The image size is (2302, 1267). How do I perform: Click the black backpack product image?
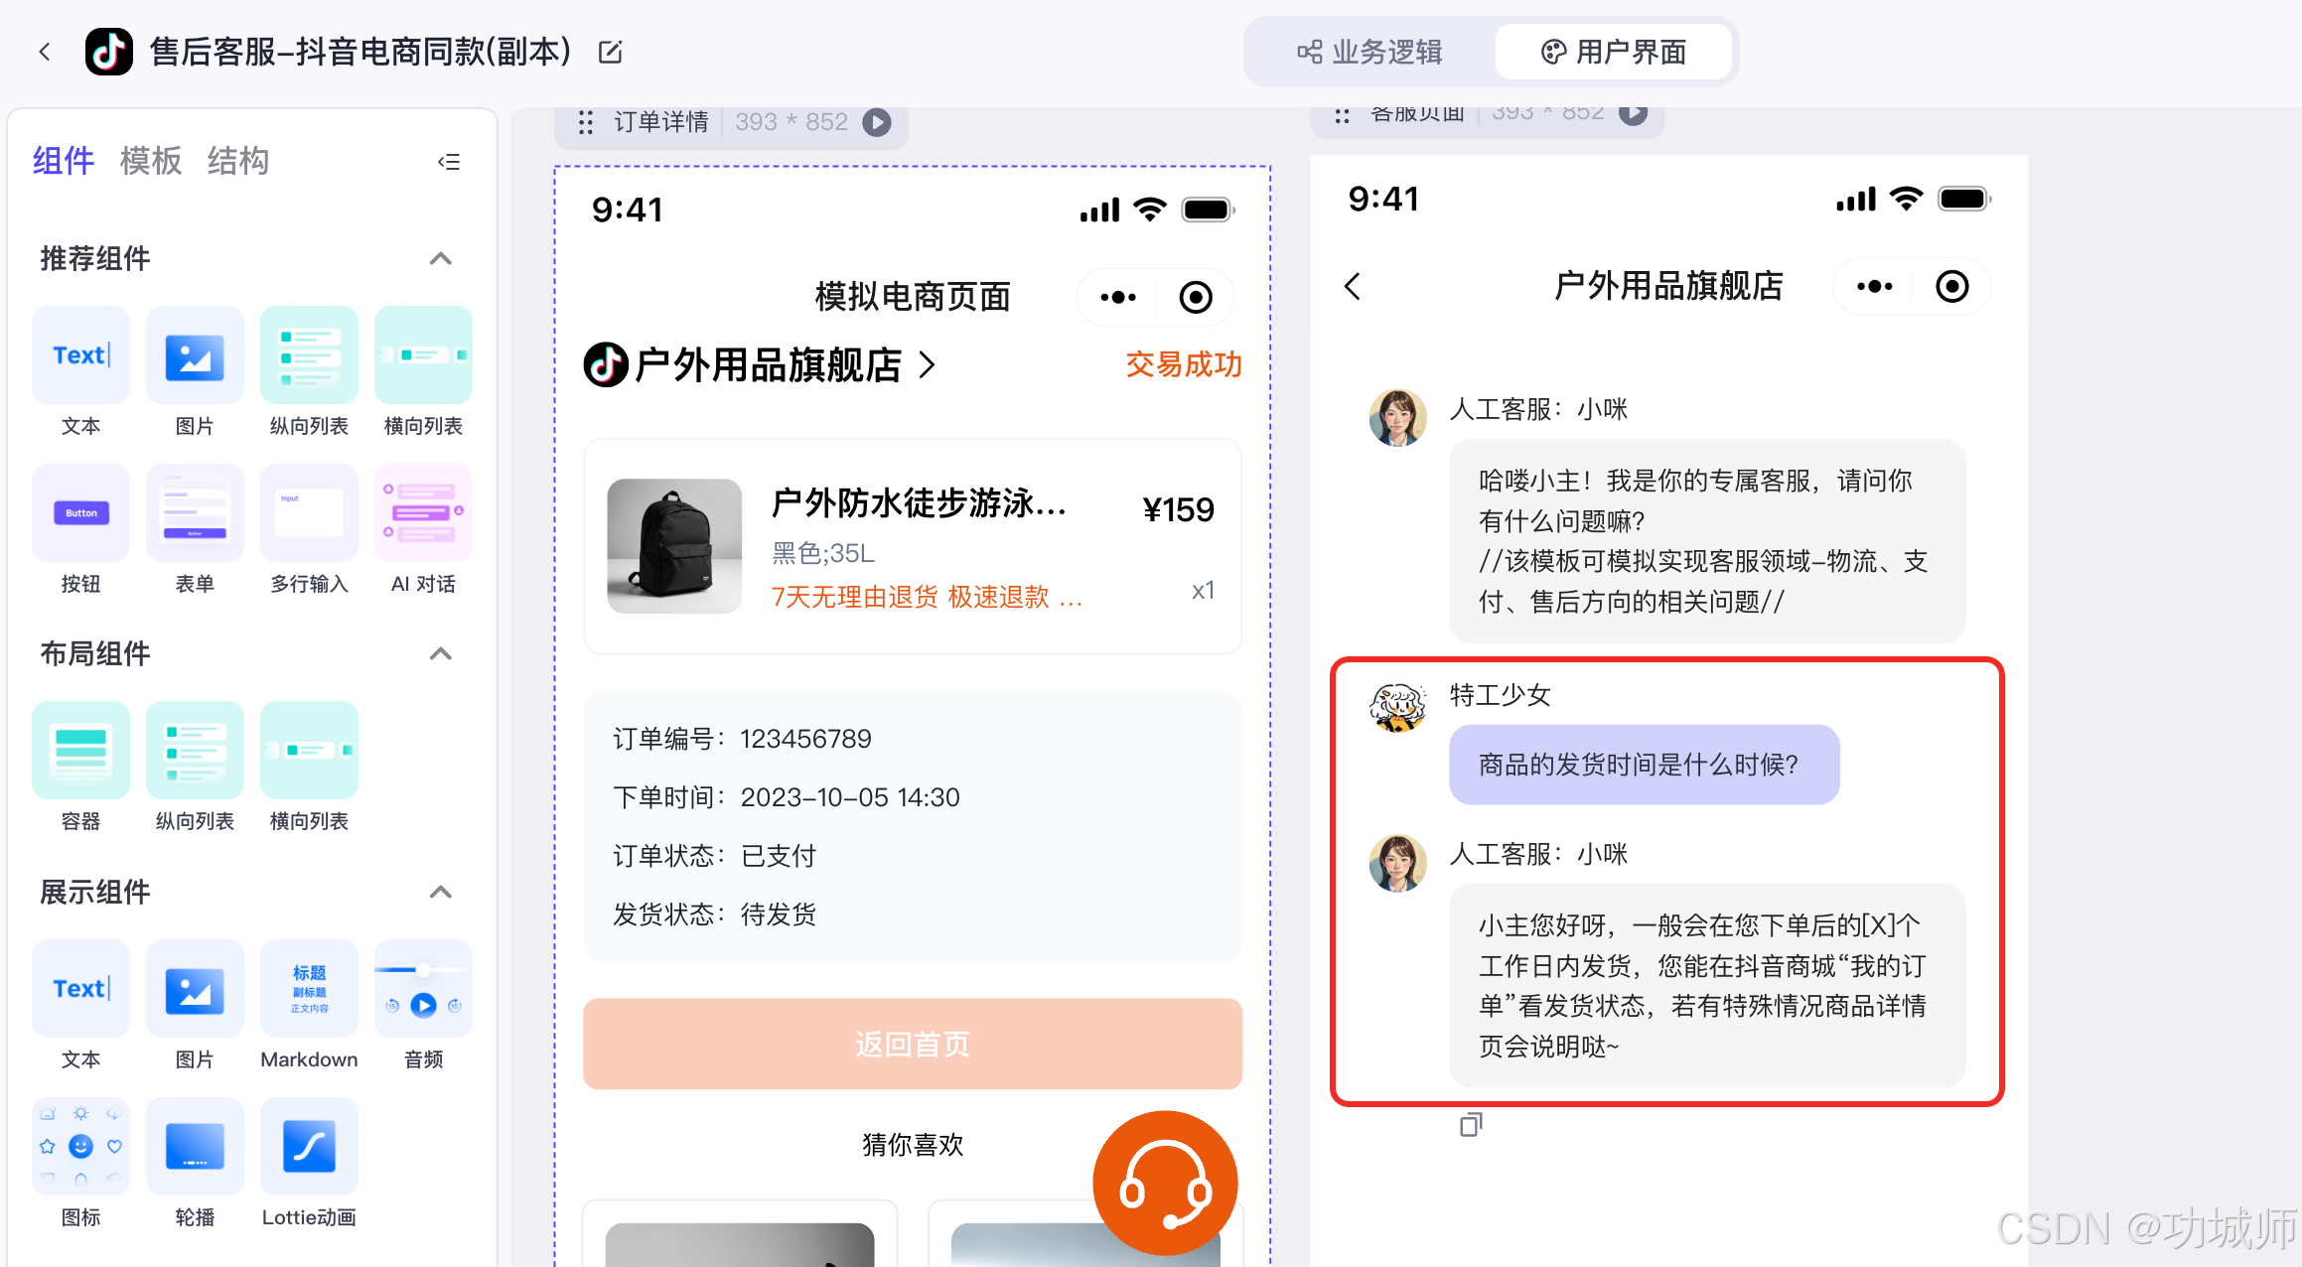click(674, 546)
